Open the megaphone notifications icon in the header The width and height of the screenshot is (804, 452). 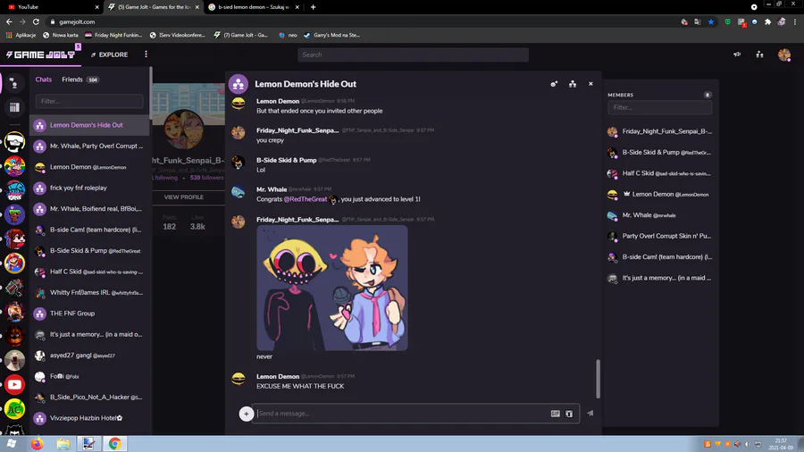click(737, 54)
